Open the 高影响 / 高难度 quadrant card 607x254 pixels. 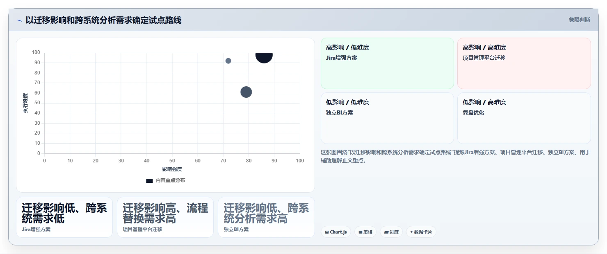coord(524,63)
